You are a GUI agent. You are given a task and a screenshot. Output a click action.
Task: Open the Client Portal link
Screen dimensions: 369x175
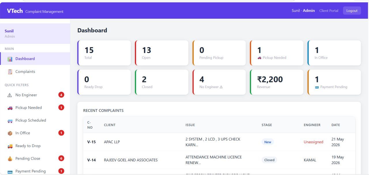click(x=329, y=11)
